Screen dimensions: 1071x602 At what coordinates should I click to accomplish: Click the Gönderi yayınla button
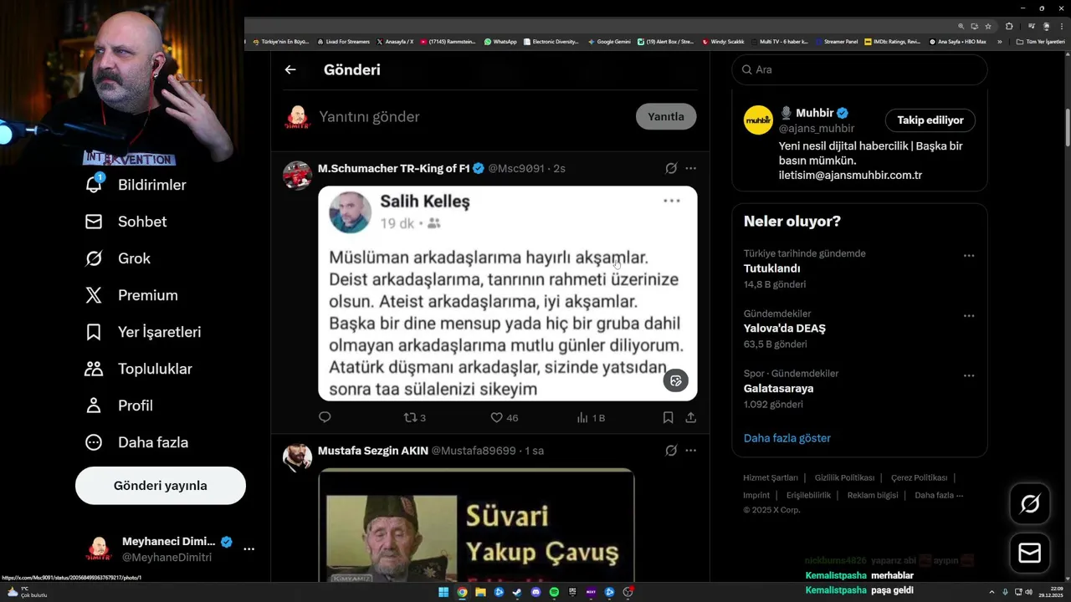point(161,486)
